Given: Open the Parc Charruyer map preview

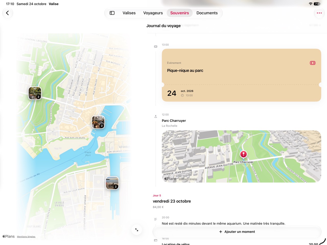Looking at the screenshot, I should click(241, 156).
